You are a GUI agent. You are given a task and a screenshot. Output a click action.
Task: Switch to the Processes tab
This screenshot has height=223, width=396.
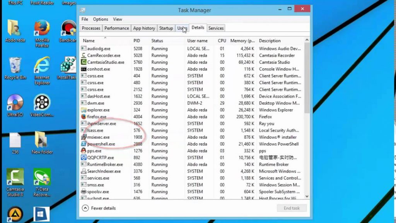91,28
